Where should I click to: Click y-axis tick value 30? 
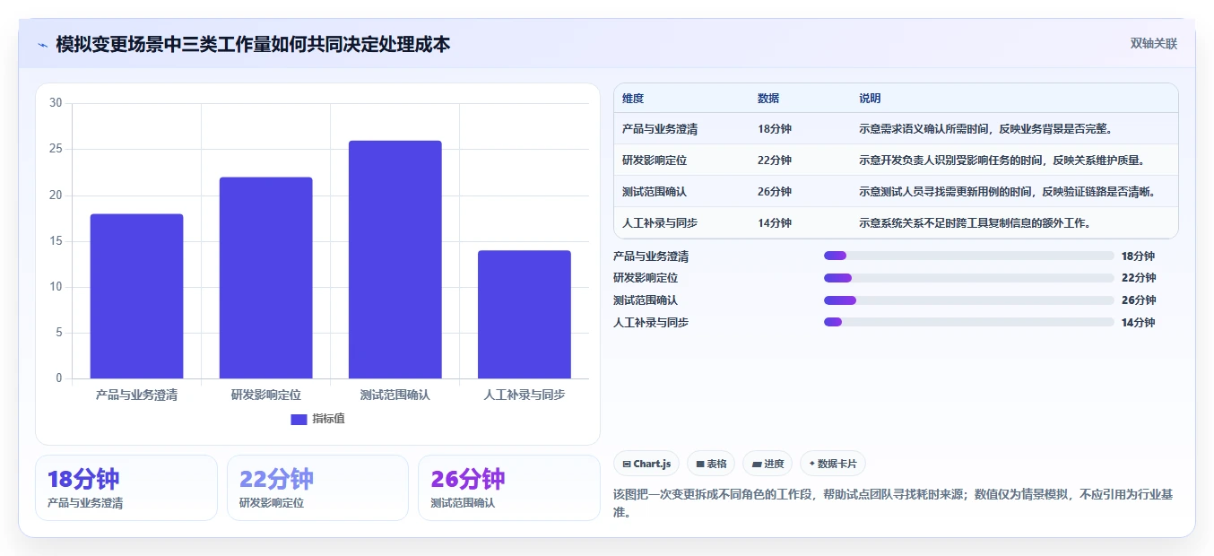click(x=56, y=103)
